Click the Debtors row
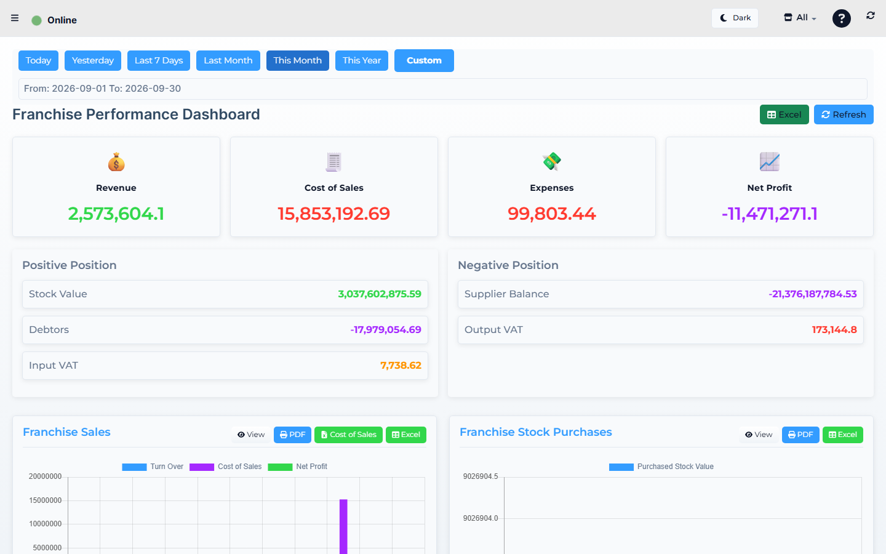The image size is (886, 554). 225,330
